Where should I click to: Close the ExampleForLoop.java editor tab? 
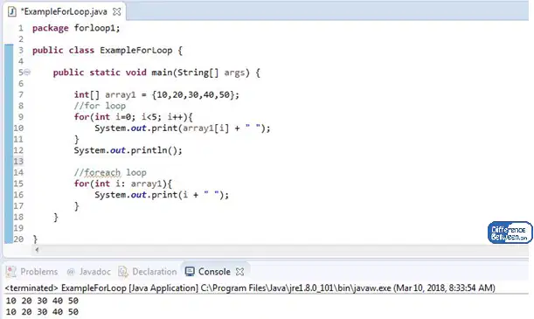point(117,11)
